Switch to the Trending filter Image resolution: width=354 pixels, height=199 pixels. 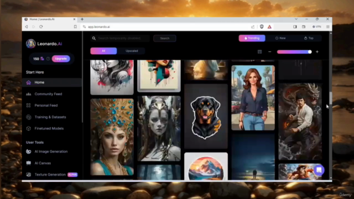252,38
